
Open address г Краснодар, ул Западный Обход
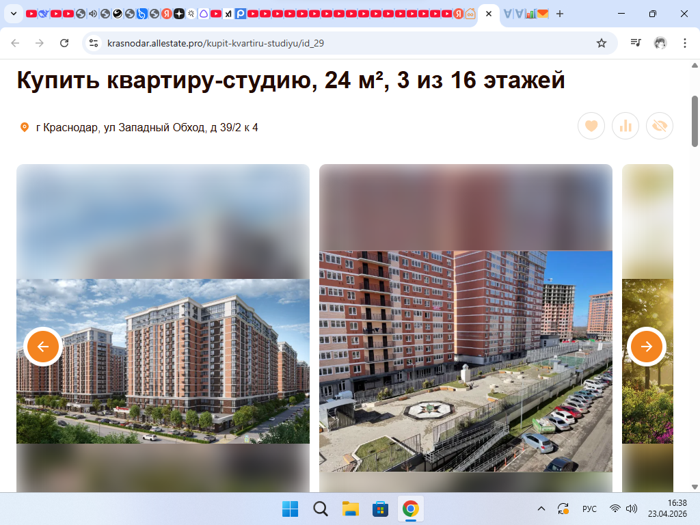pyautogui.click(x=147, y=128)
